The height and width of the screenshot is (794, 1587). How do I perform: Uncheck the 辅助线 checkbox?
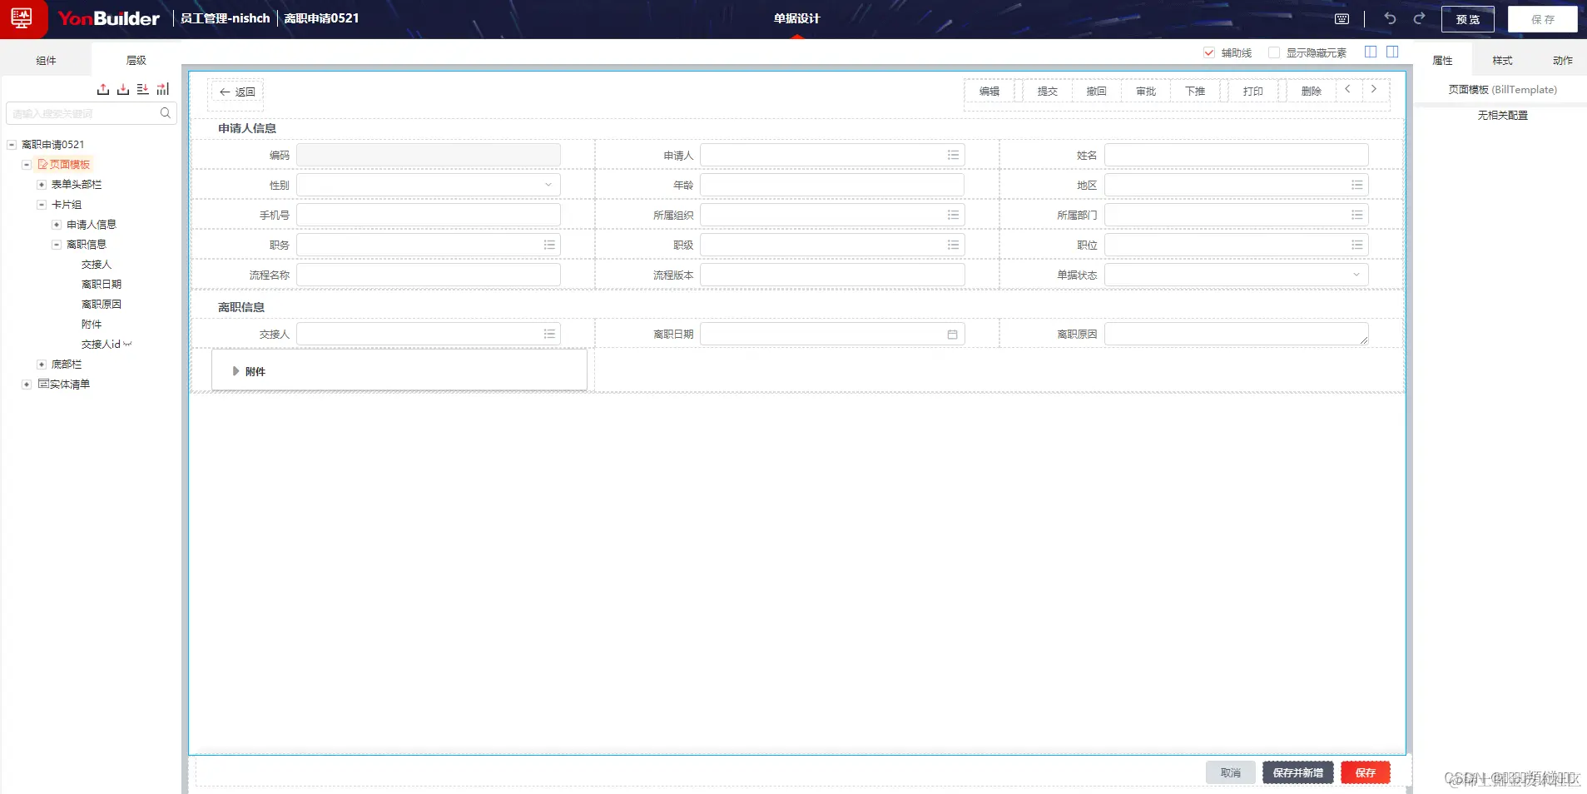1209,52
